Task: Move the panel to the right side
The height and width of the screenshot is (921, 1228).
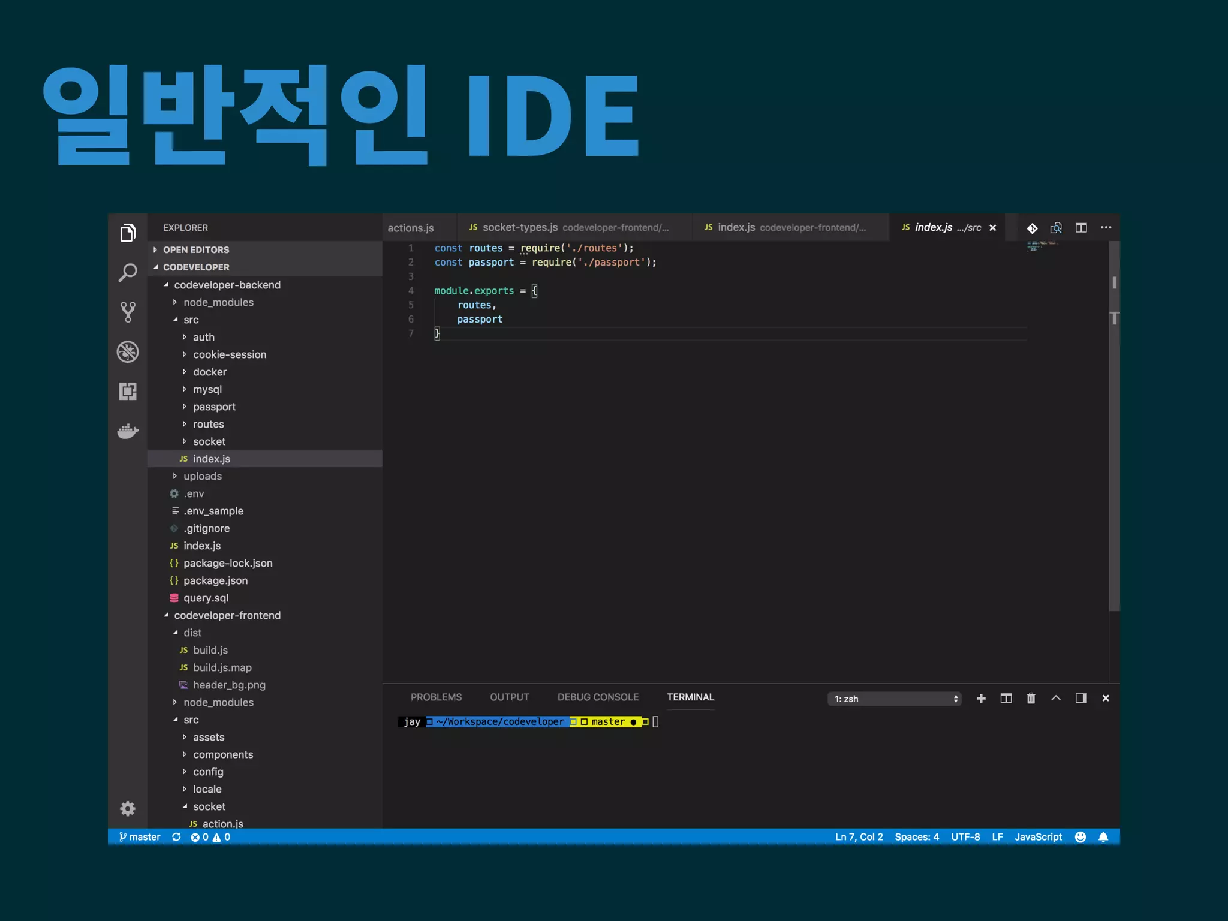Action: pyautogui.click(x=1081, y=698)
